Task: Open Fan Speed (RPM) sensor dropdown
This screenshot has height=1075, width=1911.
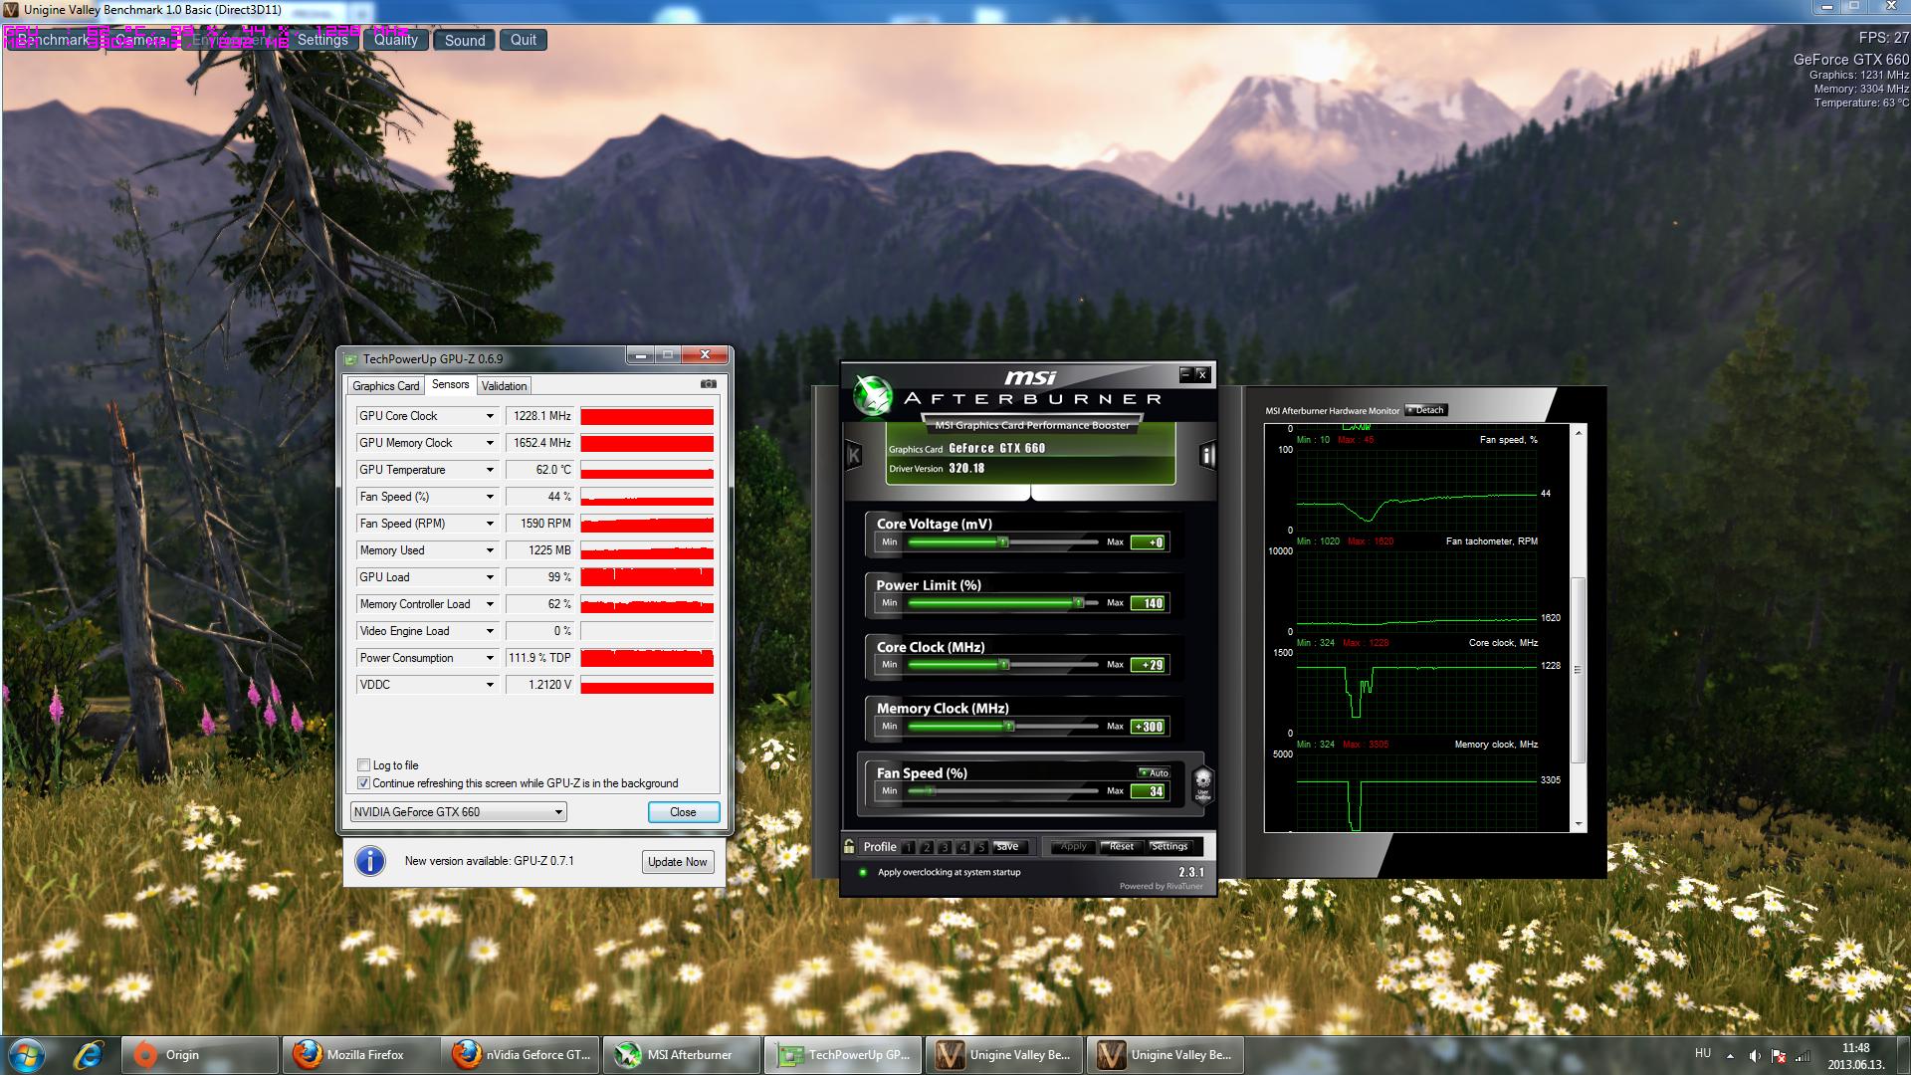Action: [x=490, y=524]
